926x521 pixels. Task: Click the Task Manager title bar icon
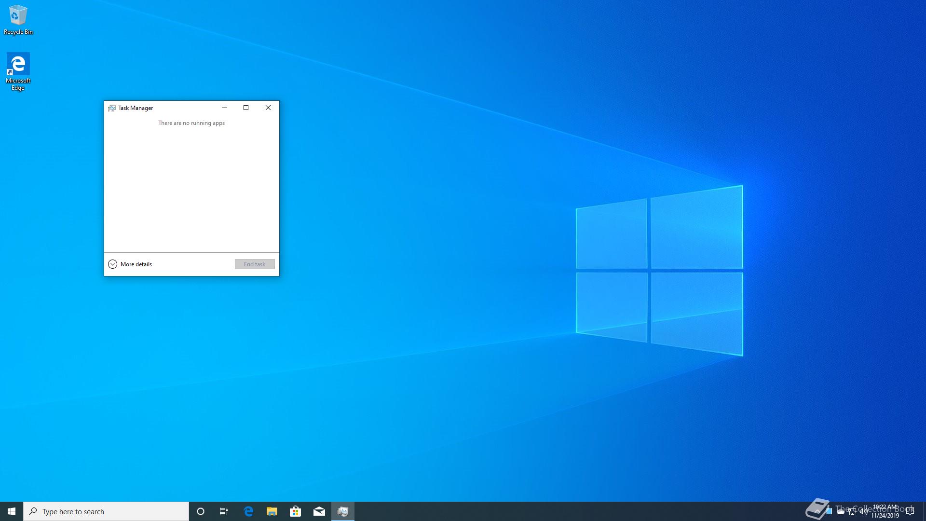pos(112,108)
